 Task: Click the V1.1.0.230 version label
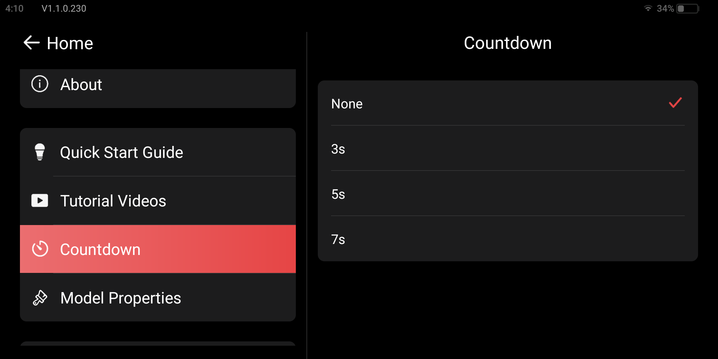point(64,8)
